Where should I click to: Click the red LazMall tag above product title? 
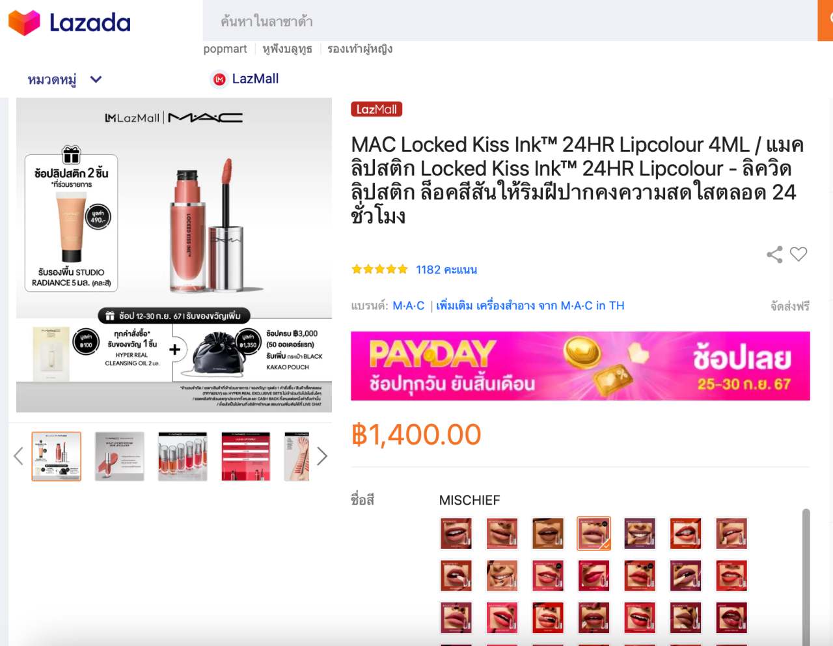click(x=377, y=109)
